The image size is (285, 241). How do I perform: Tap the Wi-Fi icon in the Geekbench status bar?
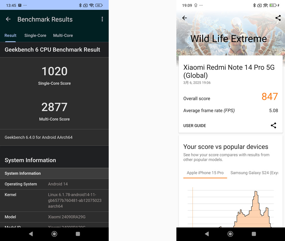tap(92, 5)
